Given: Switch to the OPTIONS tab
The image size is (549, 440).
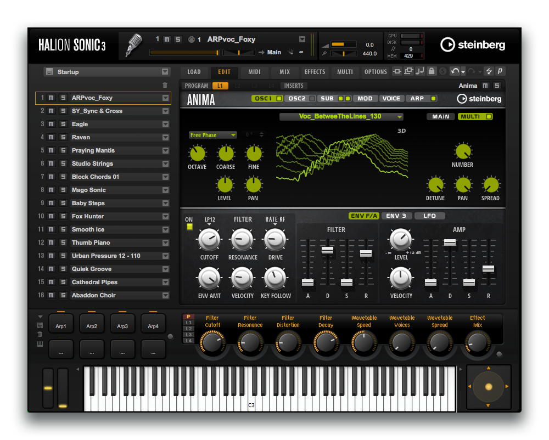Looking at the screenshot, I should point(376,72).
